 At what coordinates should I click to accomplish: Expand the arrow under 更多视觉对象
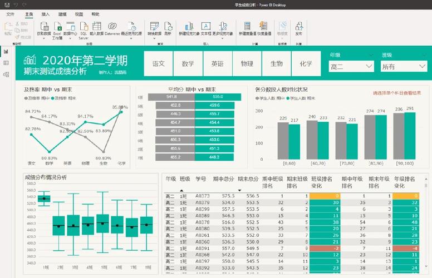[x=222, y=38]
